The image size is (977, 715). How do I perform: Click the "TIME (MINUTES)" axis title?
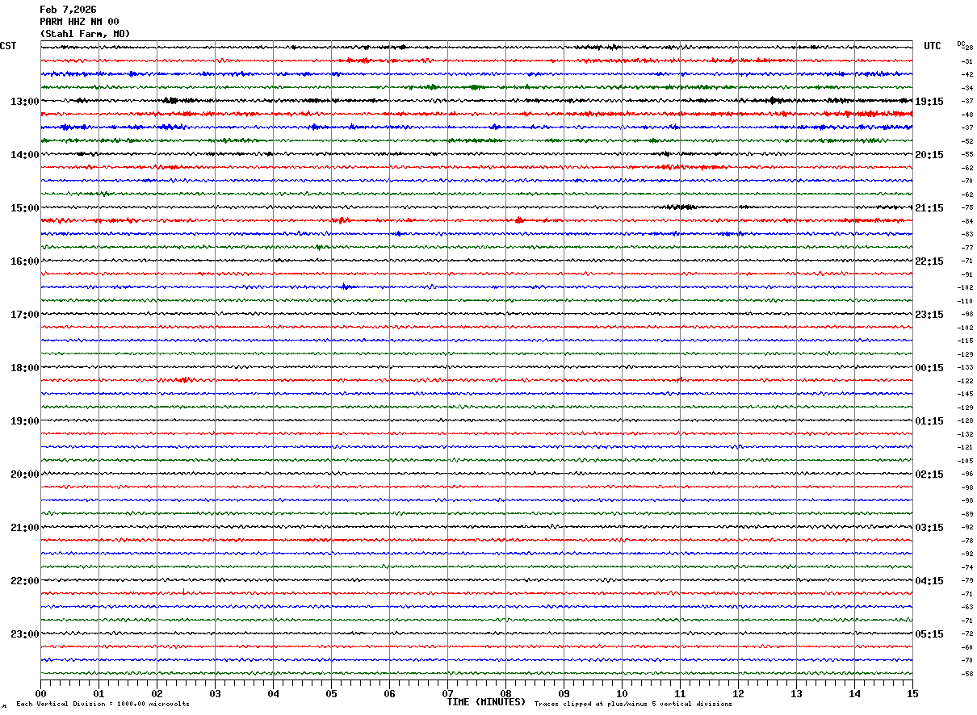click(486, 702)
